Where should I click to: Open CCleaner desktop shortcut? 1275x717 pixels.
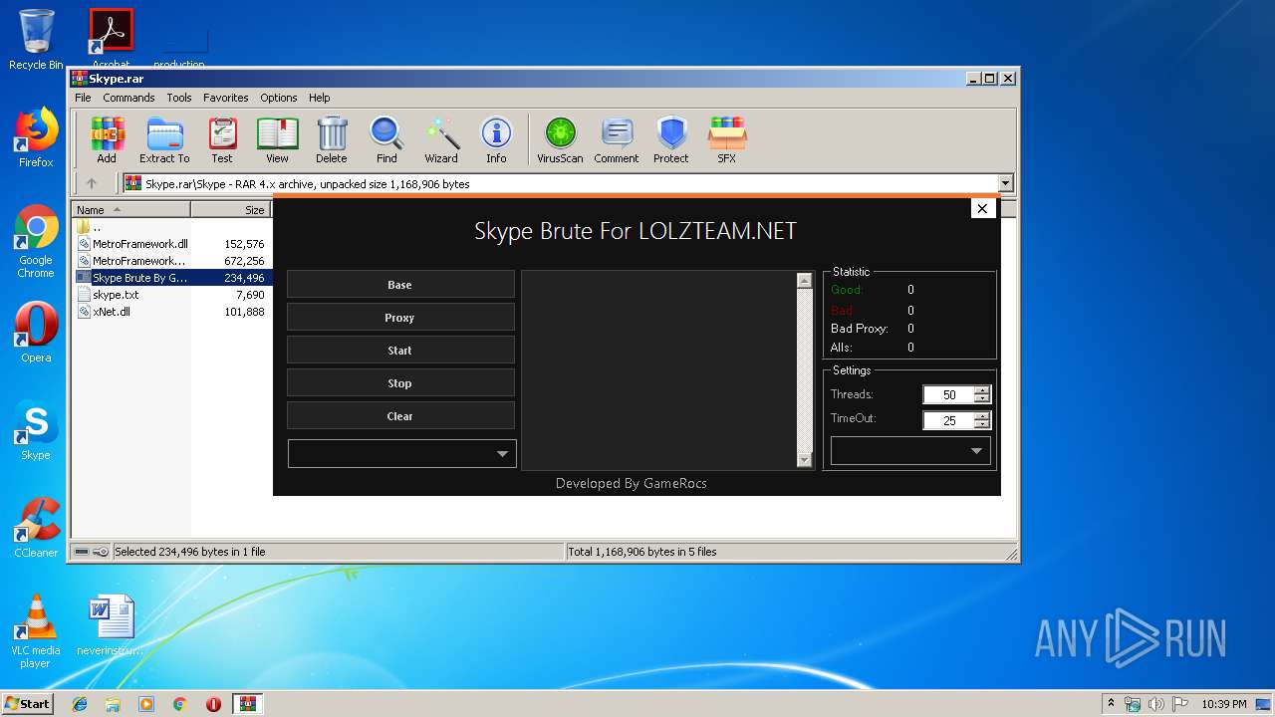click(36, 528)
